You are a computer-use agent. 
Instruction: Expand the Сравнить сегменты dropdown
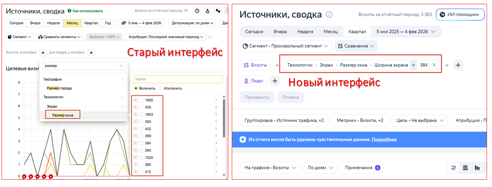[x=60, y=37]
